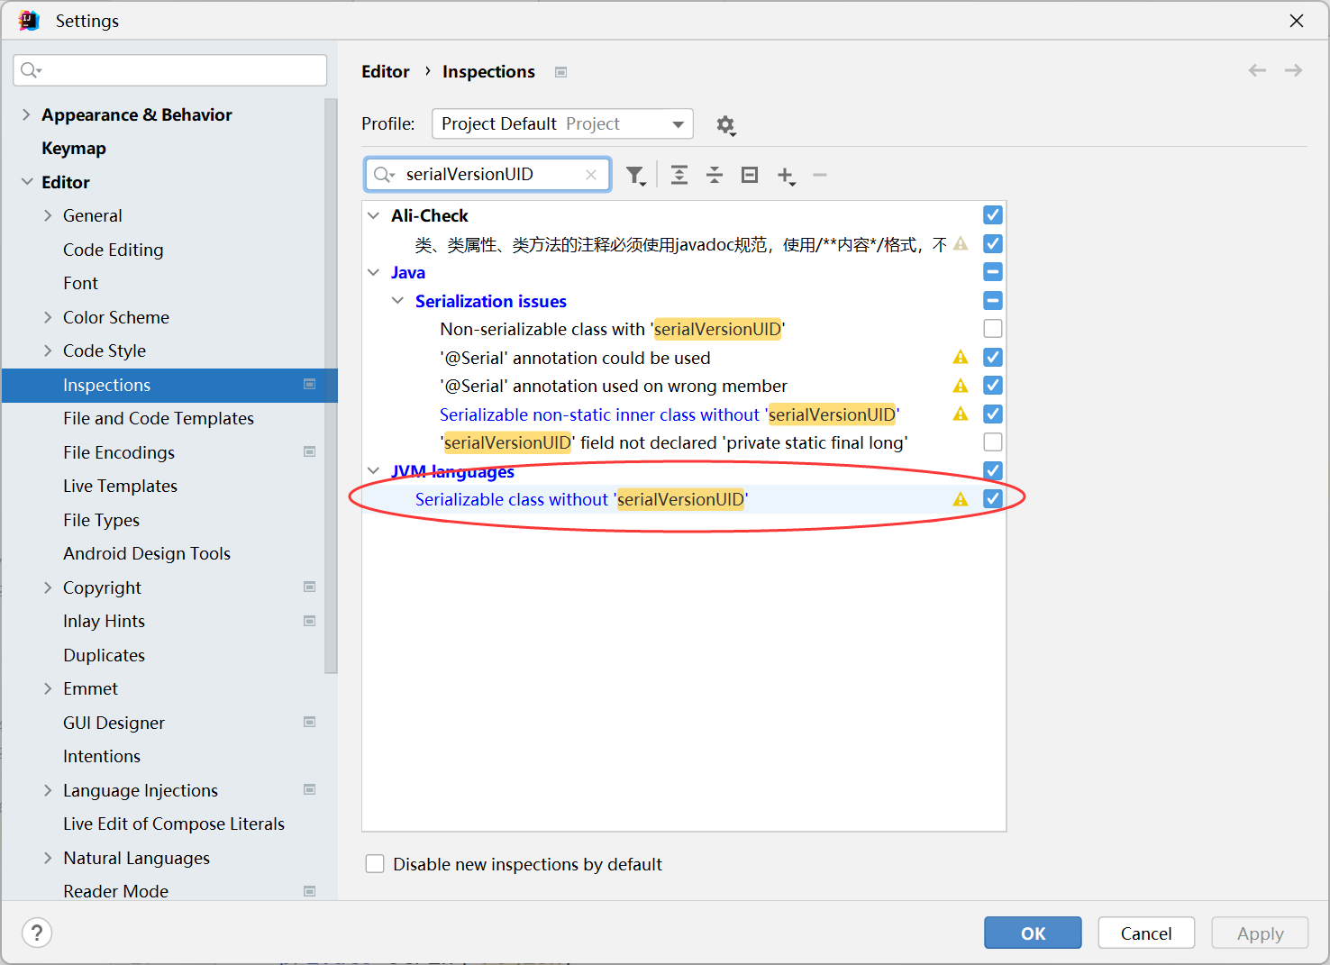
Task: Open File and Code Templates page
Action: 159,418
